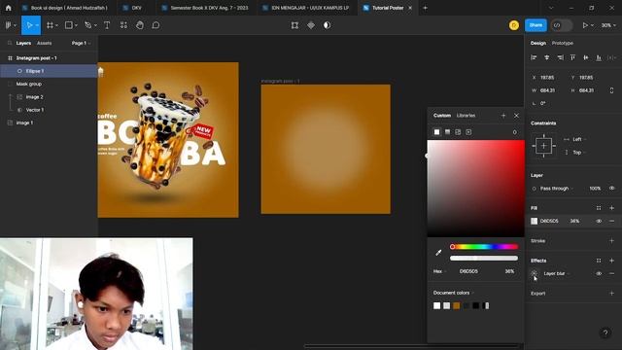Close the color picker panel
The height and width of the screenshot is (350, 622).
coord(516,116)
